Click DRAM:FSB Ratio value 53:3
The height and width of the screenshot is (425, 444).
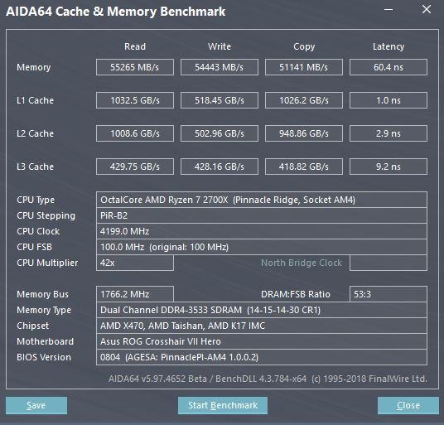[388, 294]
